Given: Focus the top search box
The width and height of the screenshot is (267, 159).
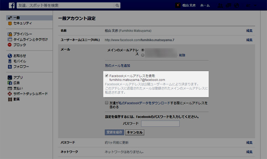Looking at the screenshot, I should 65,5.
